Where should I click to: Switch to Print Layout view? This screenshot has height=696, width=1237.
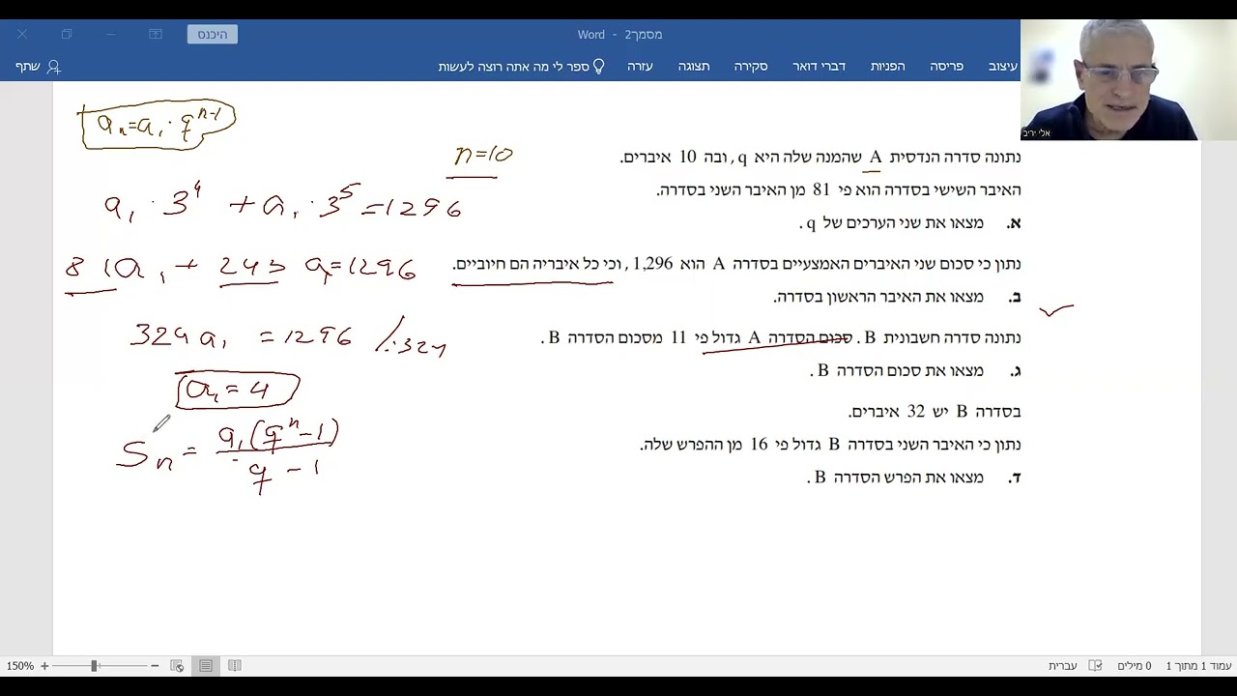206,666
